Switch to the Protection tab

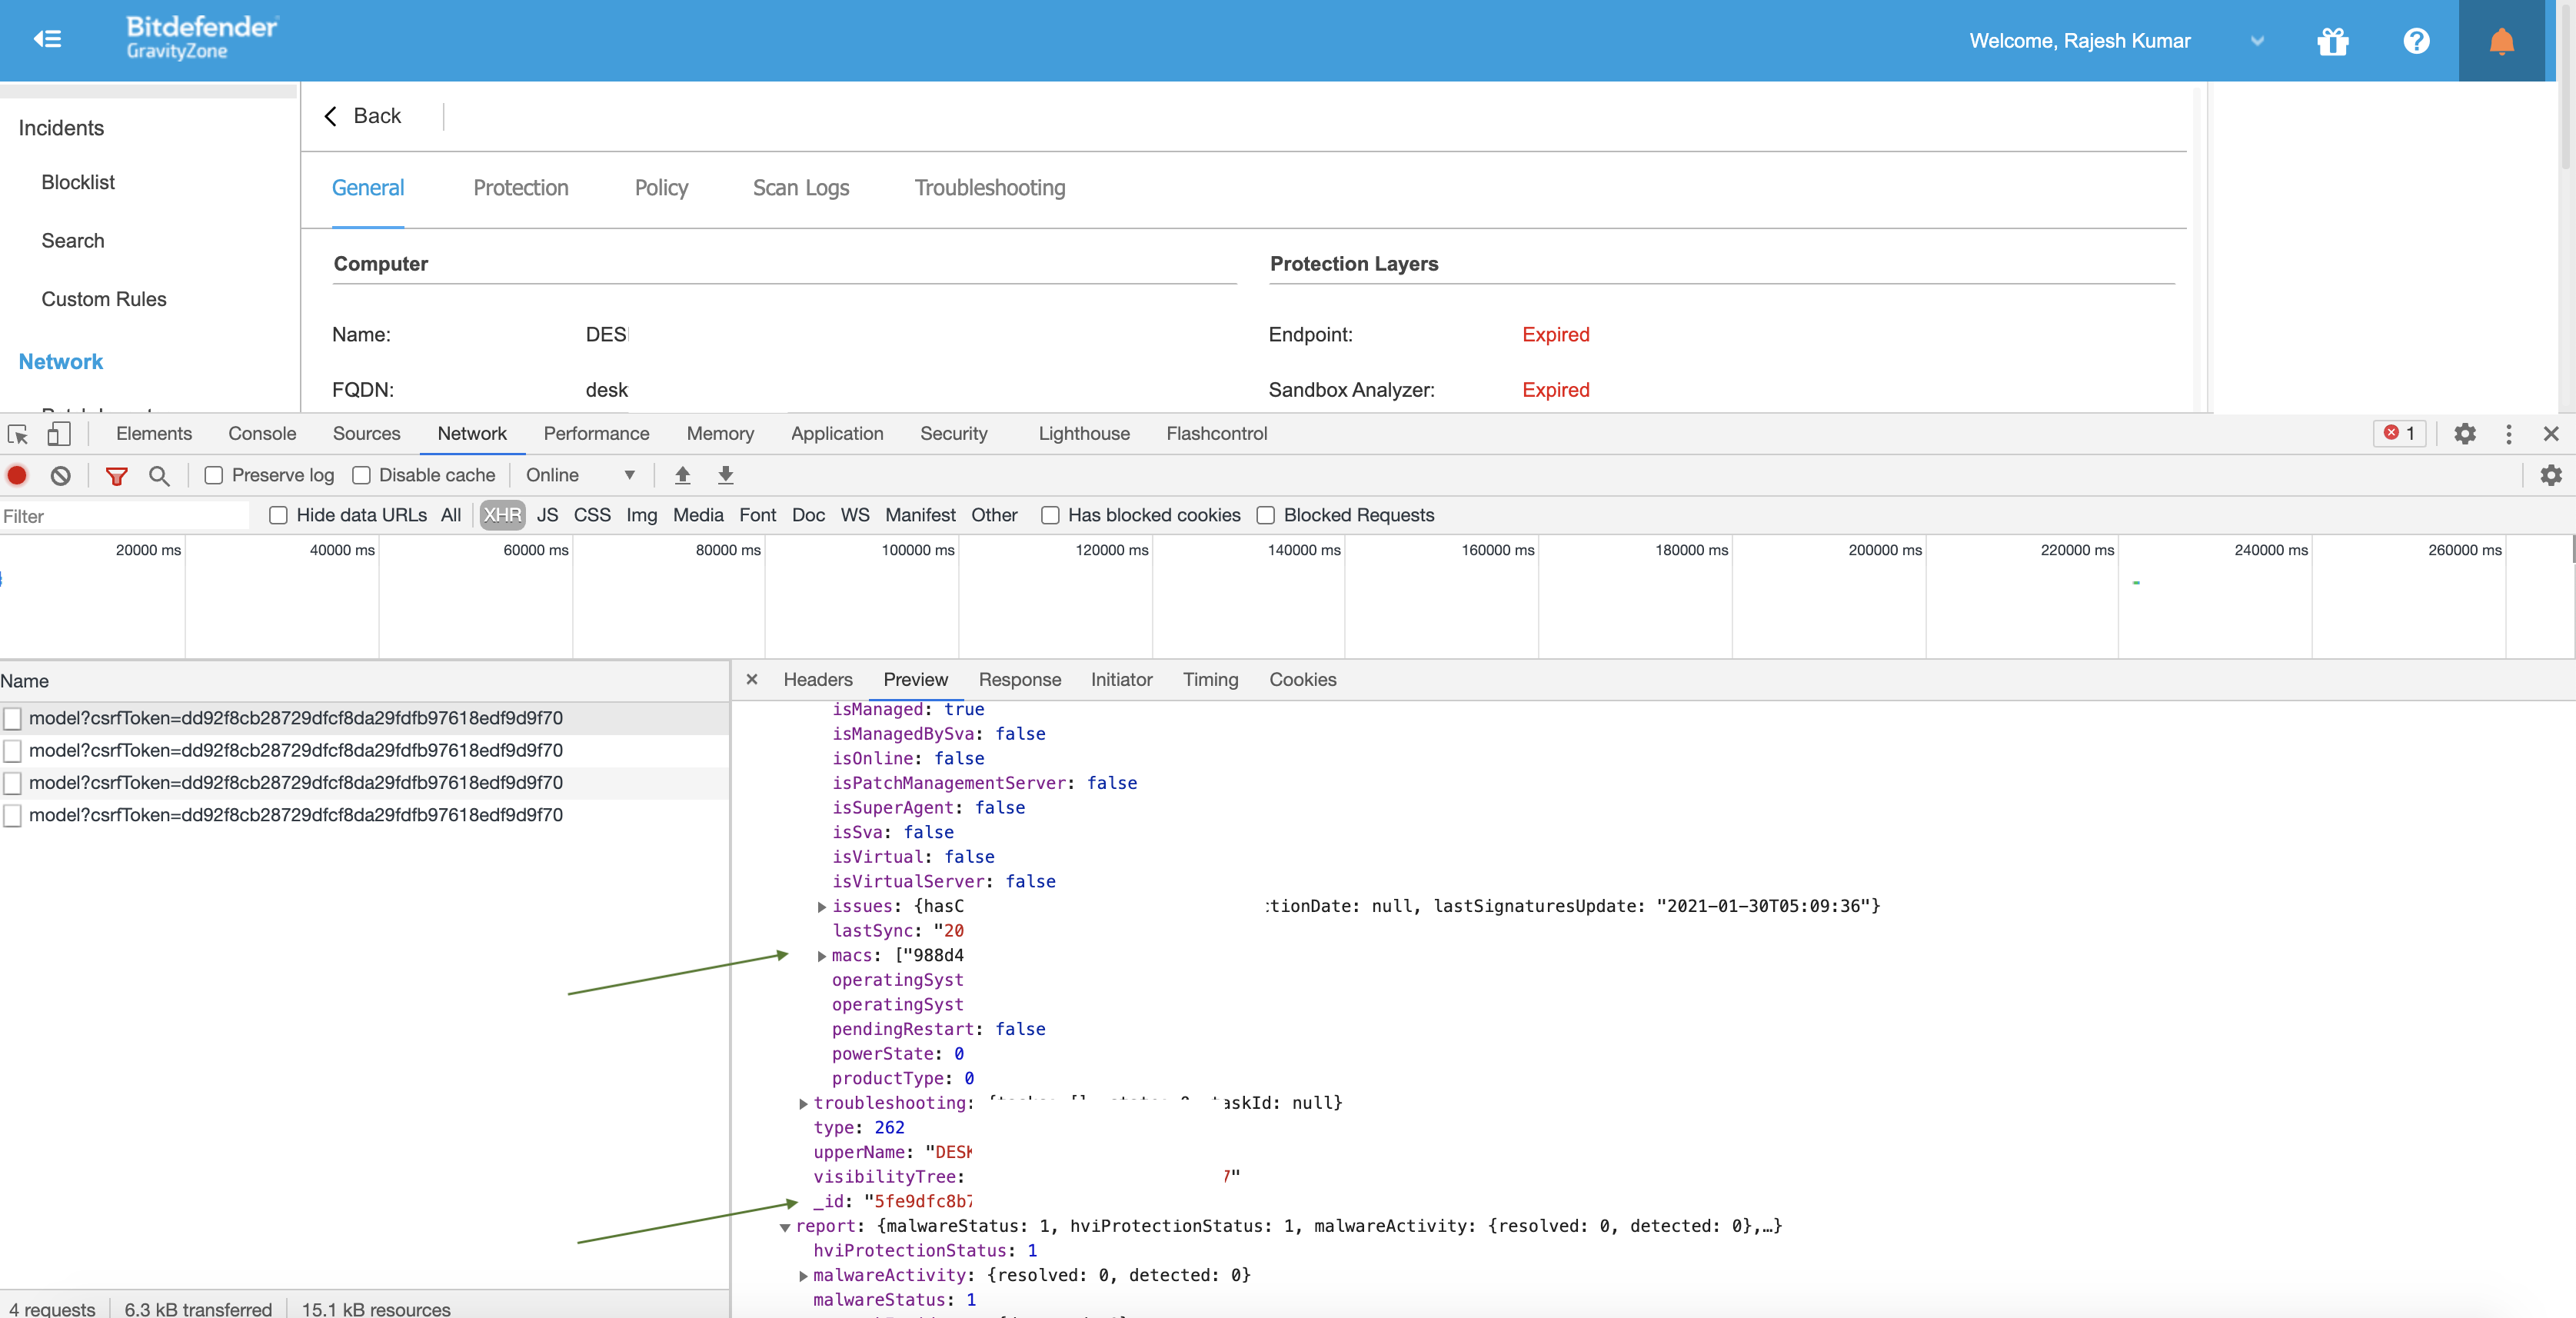coord(520,188)
